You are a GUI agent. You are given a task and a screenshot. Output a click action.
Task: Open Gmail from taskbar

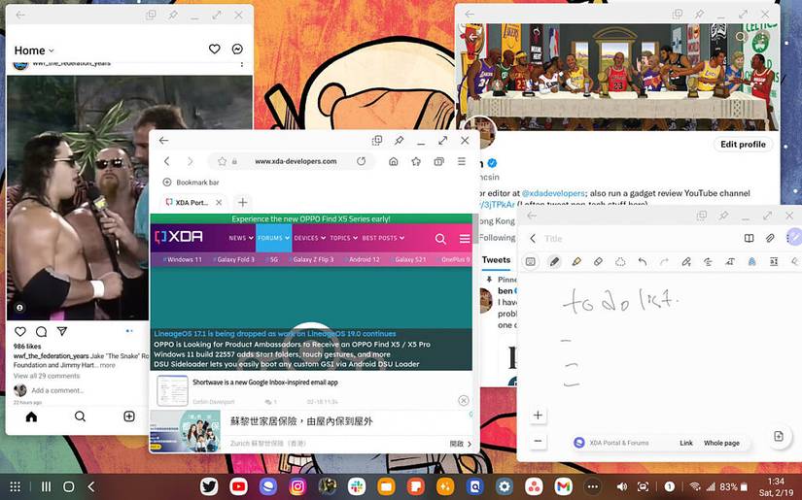[x=563, y=486]
